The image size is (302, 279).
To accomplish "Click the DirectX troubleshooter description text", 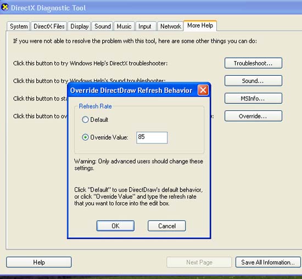I will [91, 63].
